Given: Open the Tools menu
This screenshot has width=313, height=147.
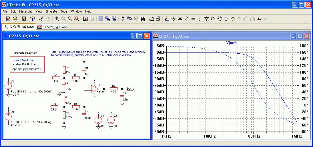Looking at the screenshot, I should [64, 11].
